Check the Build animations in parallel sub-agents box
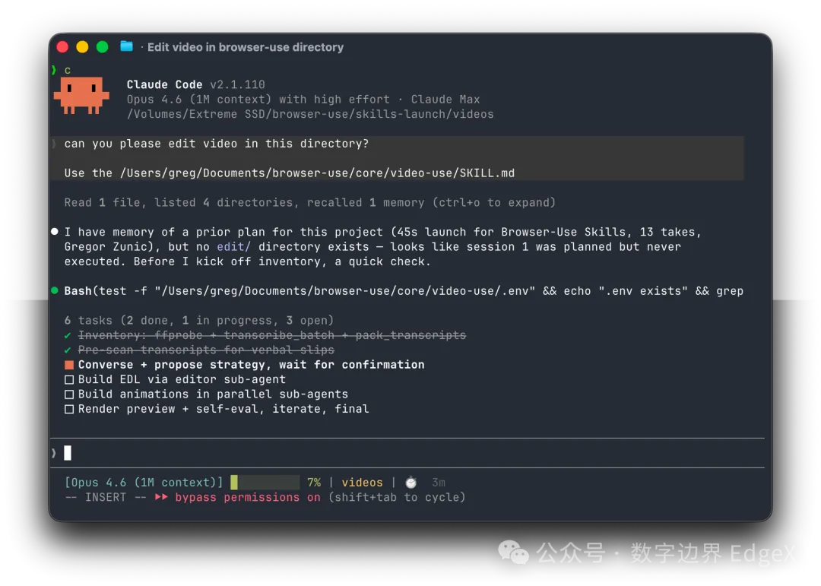Screen dimensions: 821x586 [68, 394]
